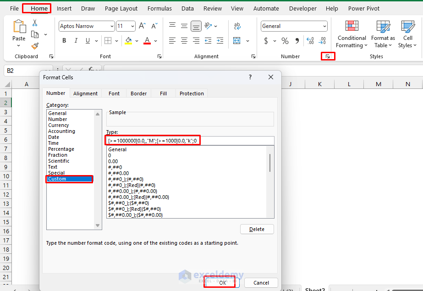This screenshot has width=423, height=291.
Task: Use the Format Painter tool
Action: point(35,46)
